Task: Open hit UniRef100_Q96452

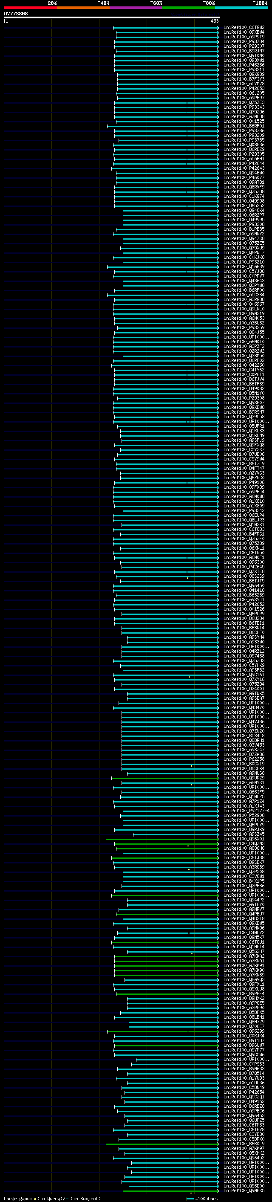Action: tap(244, 1158)
